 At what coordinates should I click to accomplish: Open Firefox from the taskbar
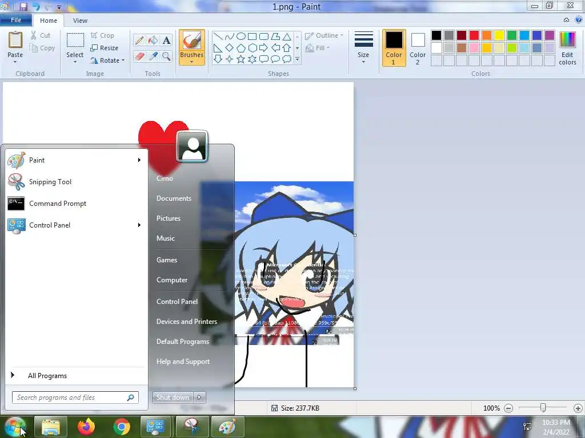point(86,427)
